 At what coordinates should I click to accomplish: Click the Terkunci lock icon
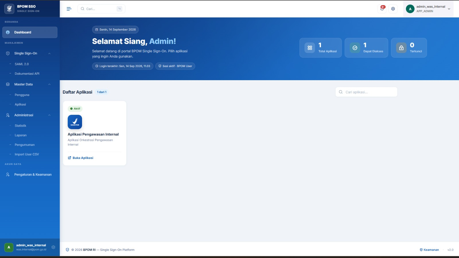click(x=401, y=48)
